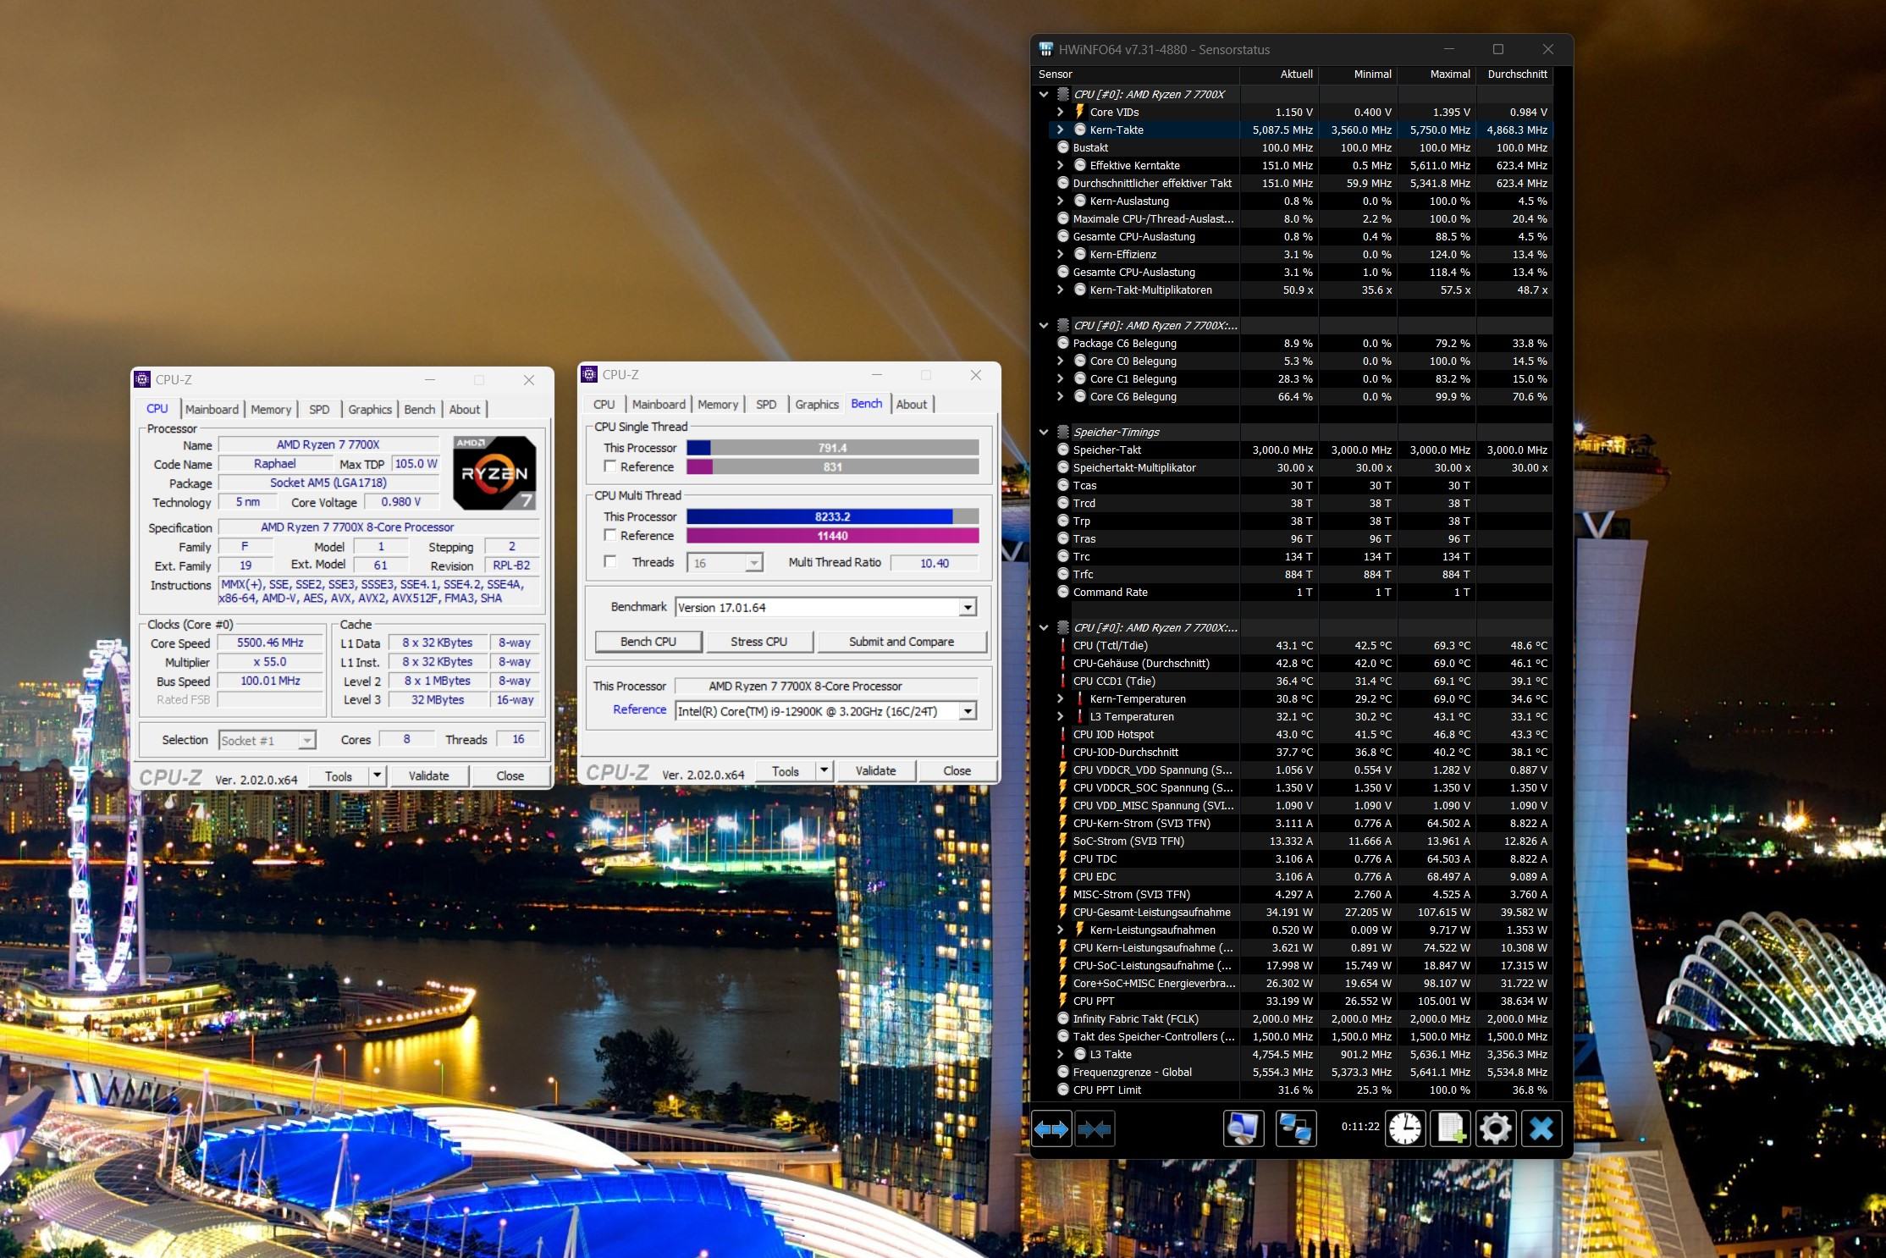This screenshot has width=1886, height=1258.
Task: Open Tools dropdown arrow in CPU window
Action: coord(378,775)
